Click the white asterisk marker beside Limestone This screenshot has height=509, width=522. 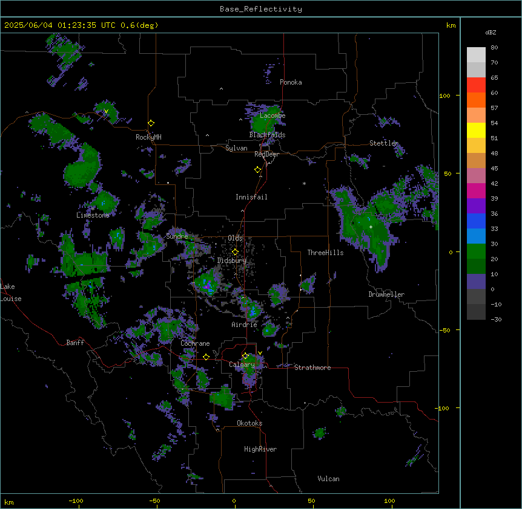[93, 209]
